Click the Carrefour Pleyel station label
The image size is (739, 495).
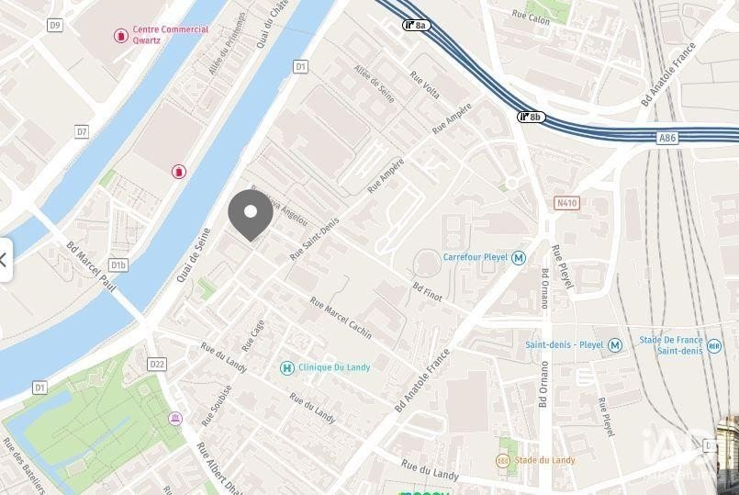point(476,257)
